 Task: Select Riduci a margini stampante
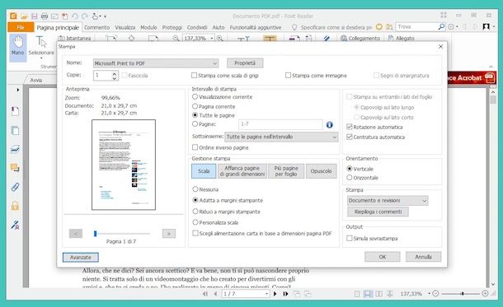pyautogui.click(x=195, y=212)
